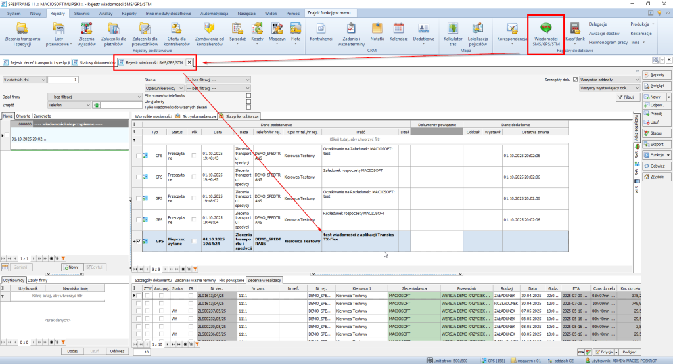
Task: Expand the X ostatnich dni dropdown
Action: pyautogui.click(x=43, y=80)
